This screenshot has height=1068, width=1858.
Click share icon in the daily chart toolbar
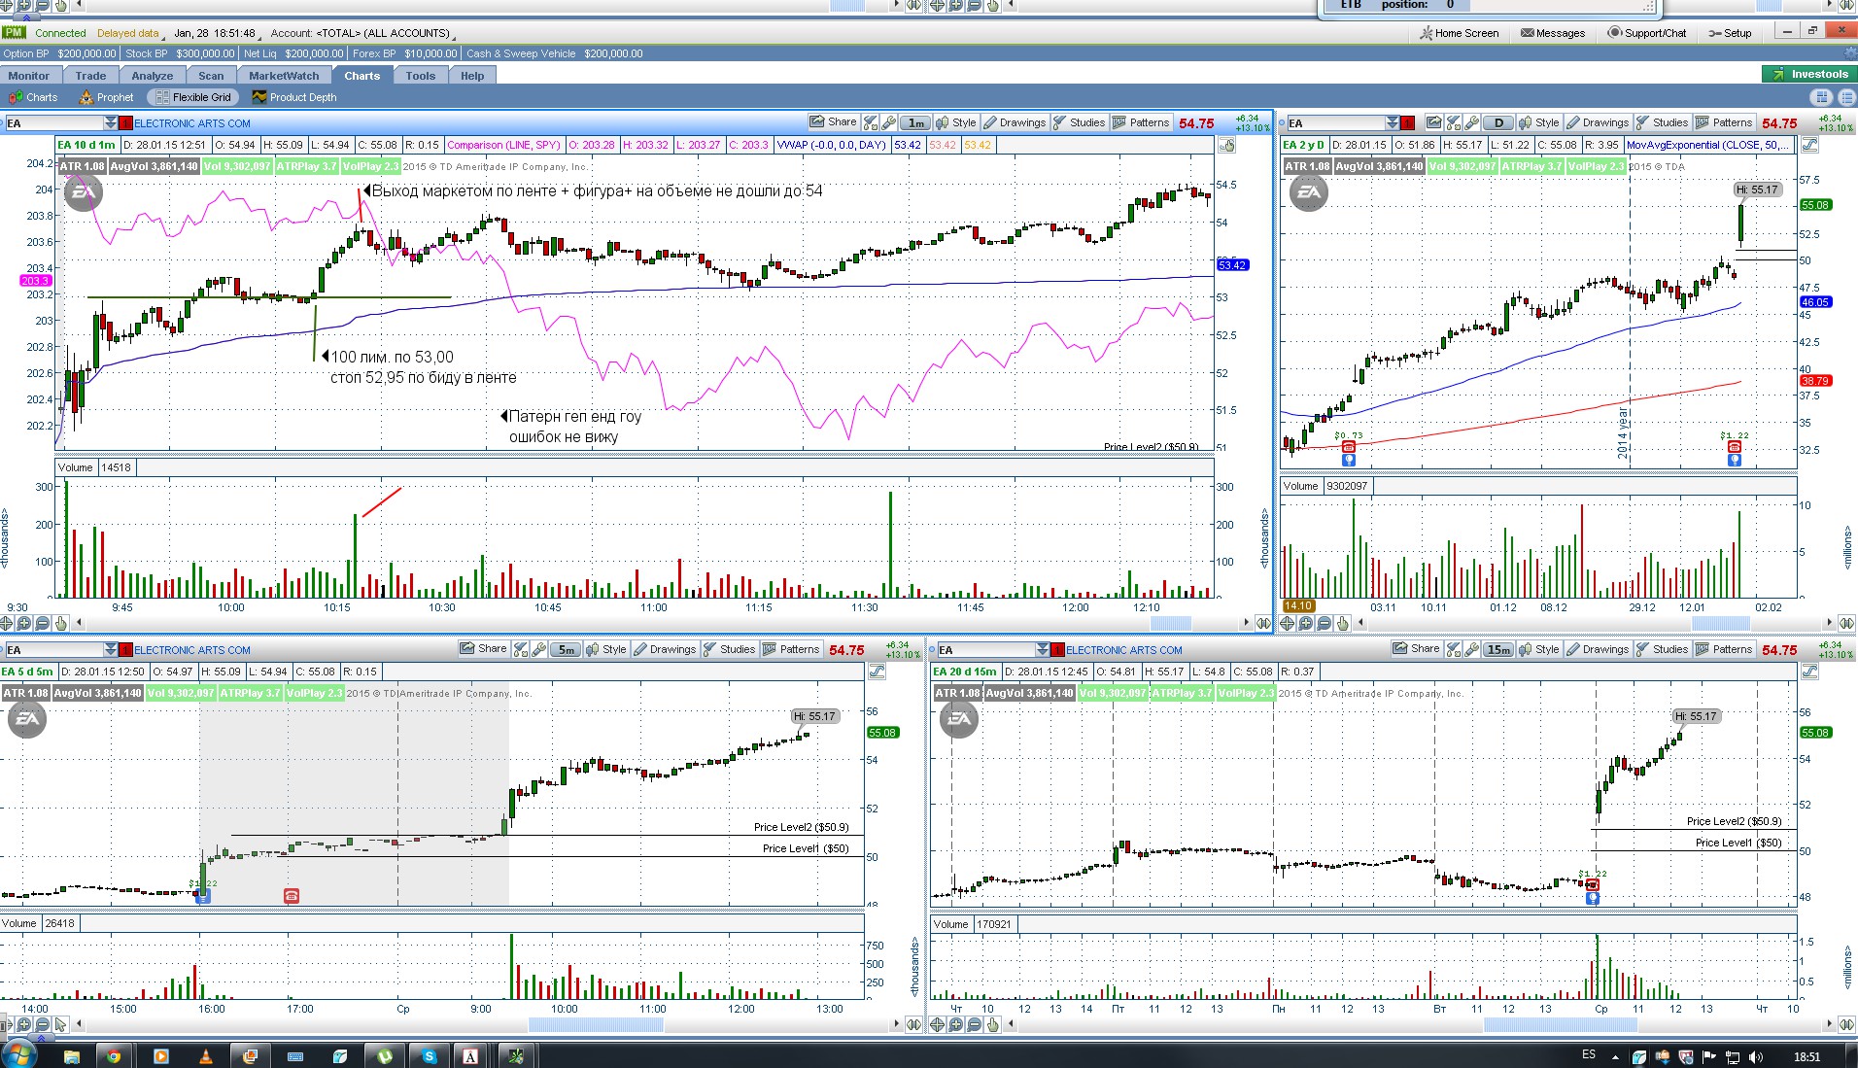(x=1433, y=122)
